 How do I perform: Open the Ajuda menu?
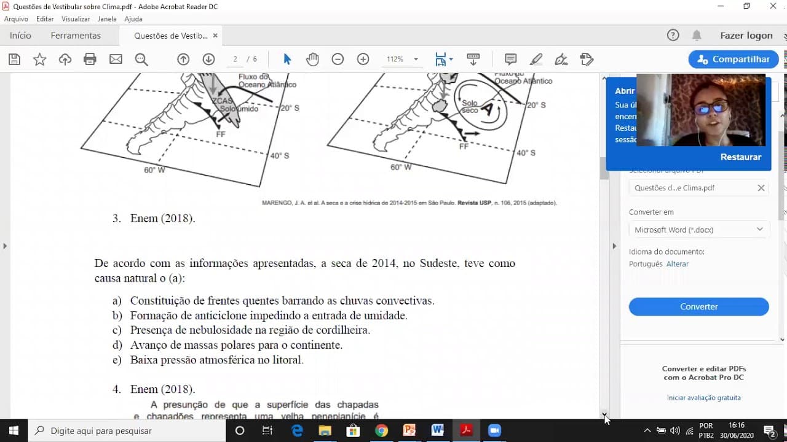pos(133,19)
